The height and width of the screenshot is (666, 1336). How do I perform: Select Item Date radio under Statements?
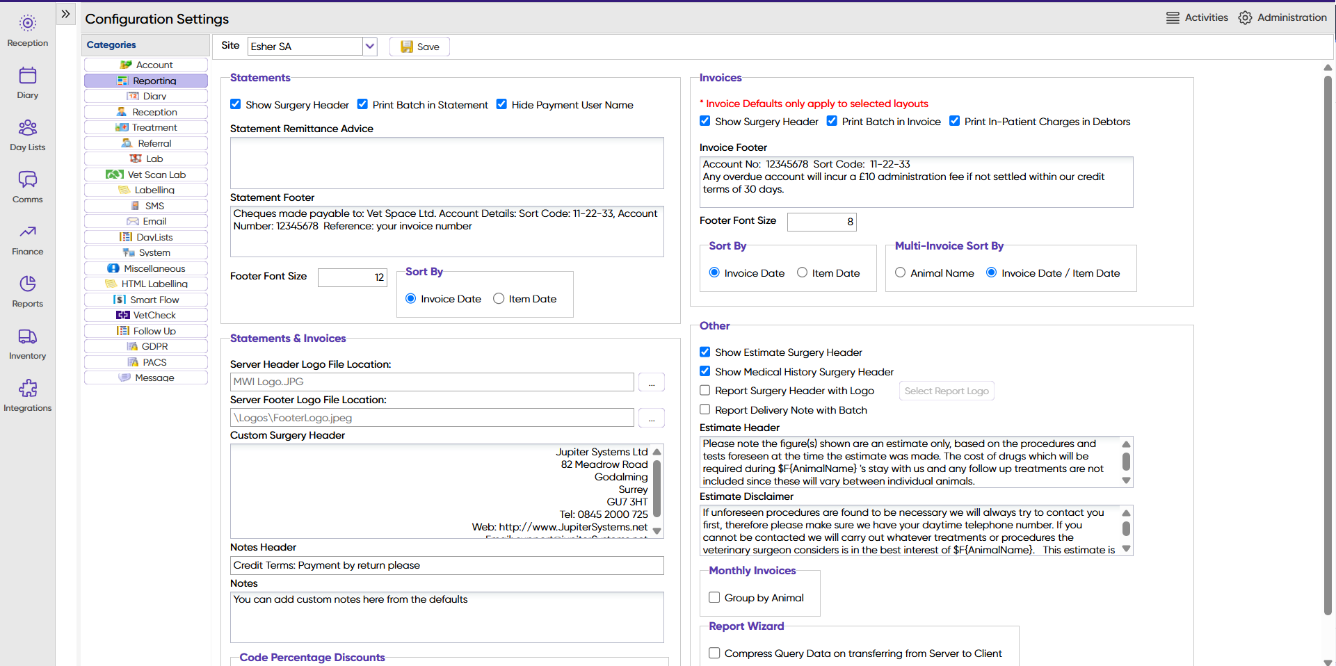499,299
